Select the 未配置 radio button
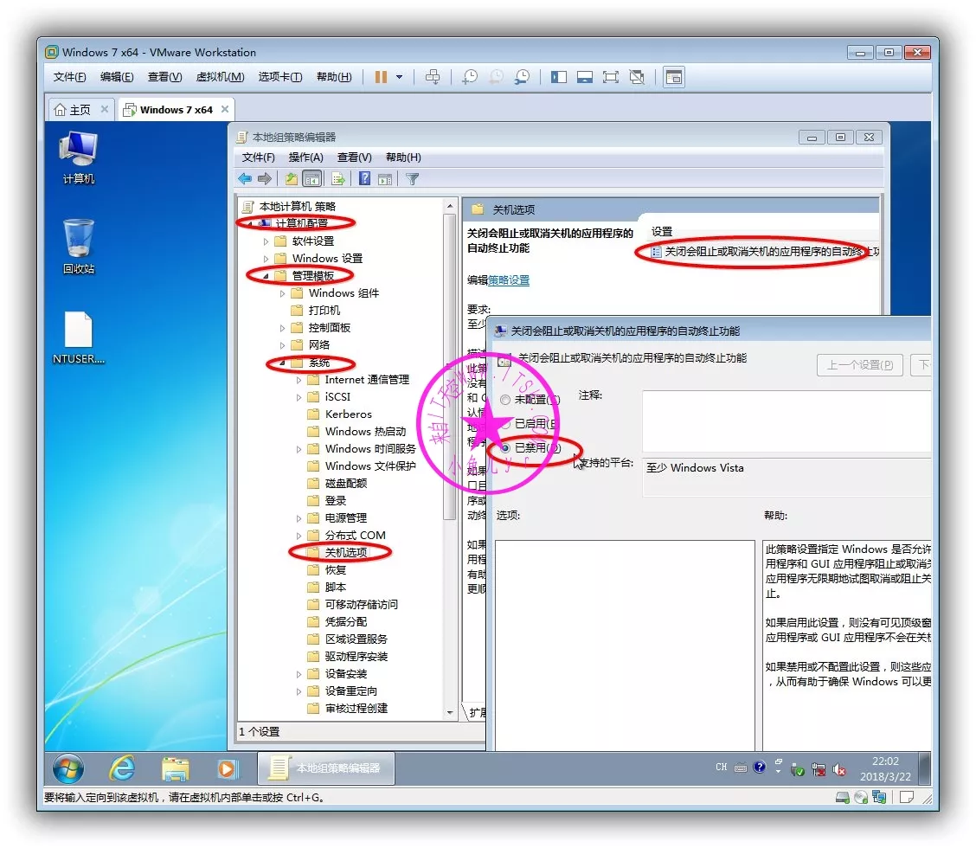This screenshot has width=976, height=848. [505, 401]
